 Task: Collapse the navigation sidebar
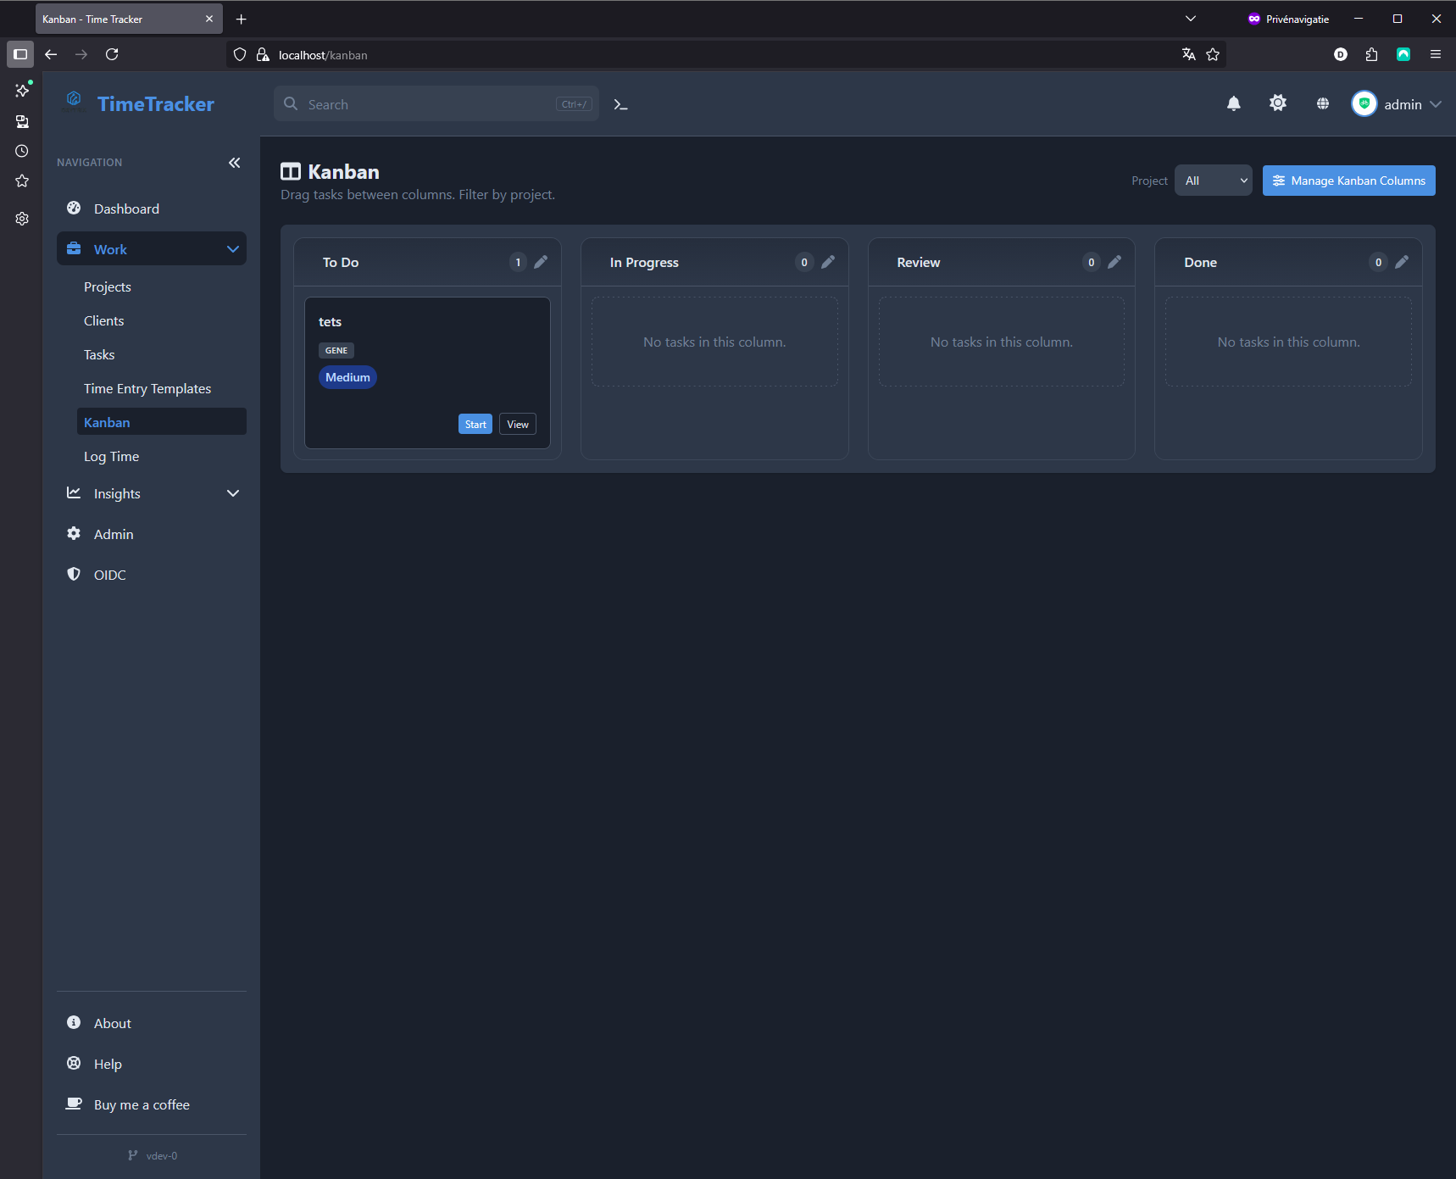(x=234, y=163)
